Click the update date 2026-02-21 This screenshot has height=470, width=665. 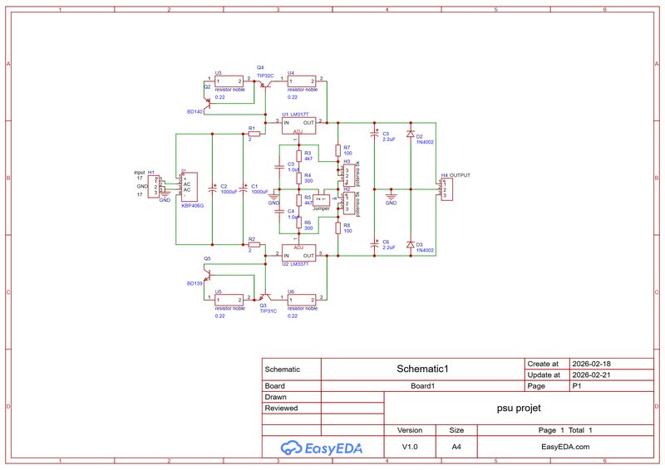(591, 375)
